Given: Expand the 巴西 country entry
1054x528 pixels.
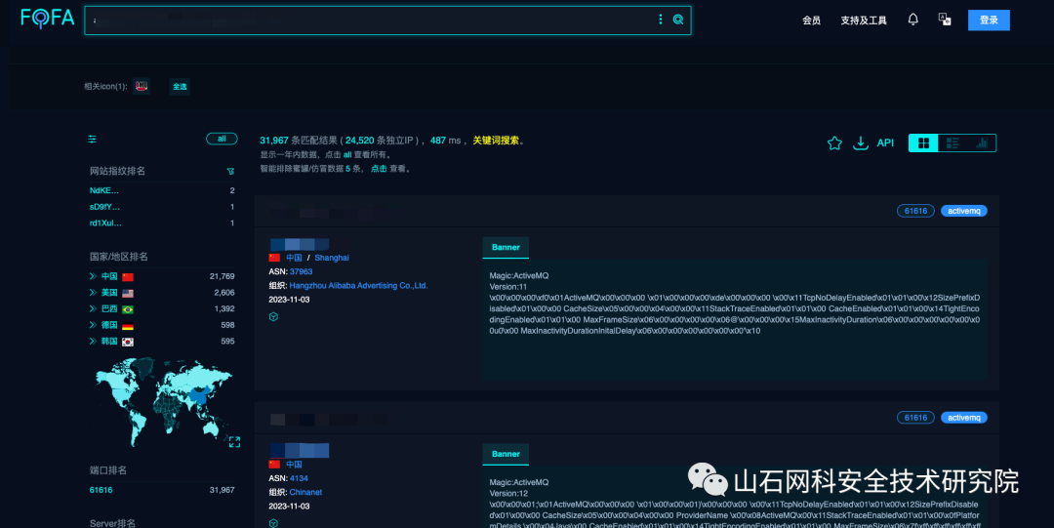Looking at the screenshot, I should click(x=93, y=308).
